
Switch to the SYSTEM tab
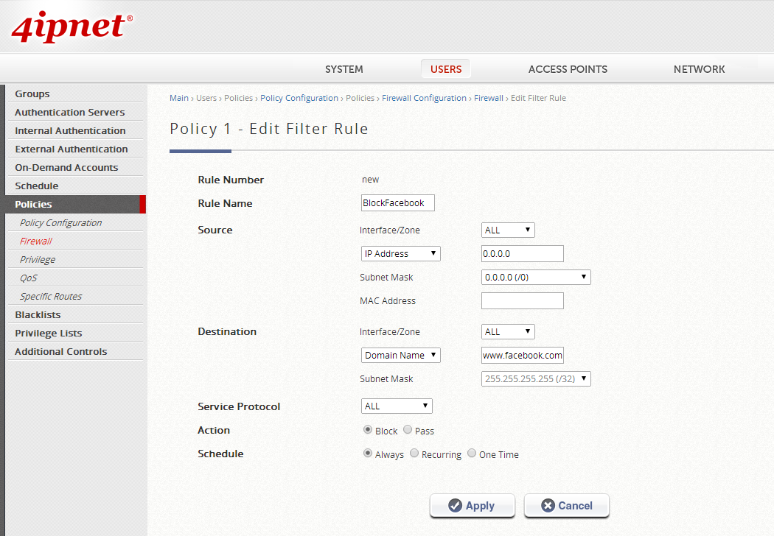344,69
